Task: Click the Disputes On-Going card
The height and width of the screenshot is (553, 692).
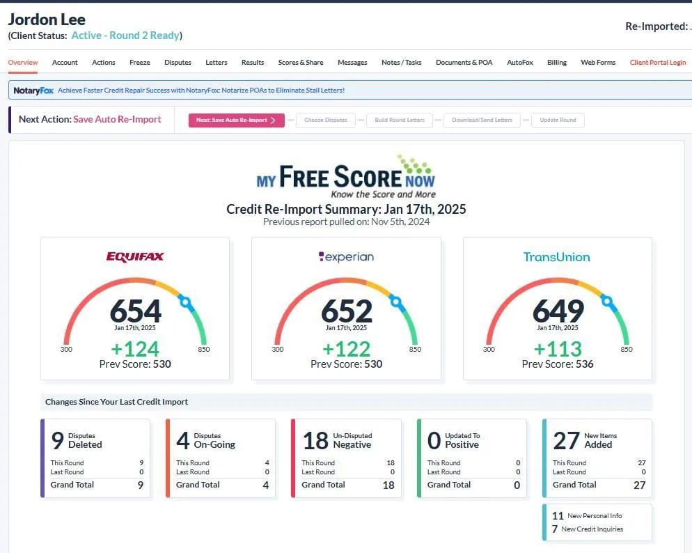Action: click(221, 458)
